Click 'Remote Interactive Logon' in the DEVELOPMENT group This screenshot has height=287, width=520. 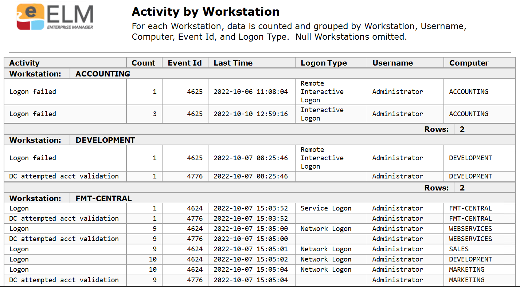(322, 158)
